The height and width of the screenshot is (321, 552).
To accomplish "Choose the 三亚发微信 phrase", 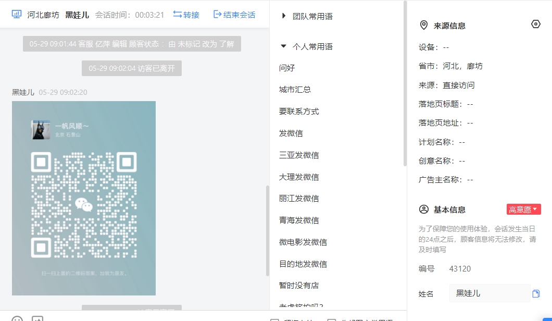I will 299,155.
